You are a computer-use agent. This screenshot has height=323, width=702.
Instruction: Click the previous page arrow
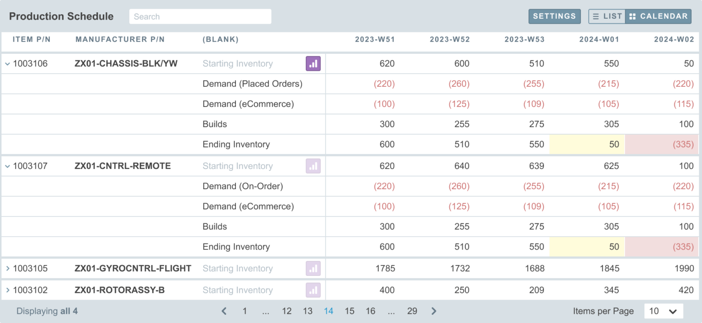point(223,311)
